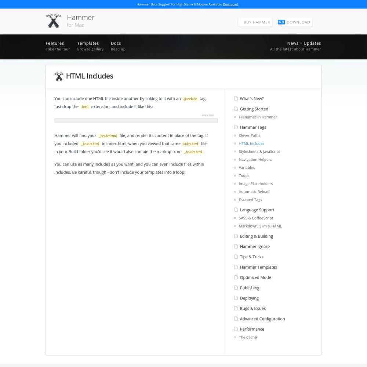The image size is (367, 367).
Task: Open the Docs nav item
Action: pyautogui.click(x=118, y=46)
